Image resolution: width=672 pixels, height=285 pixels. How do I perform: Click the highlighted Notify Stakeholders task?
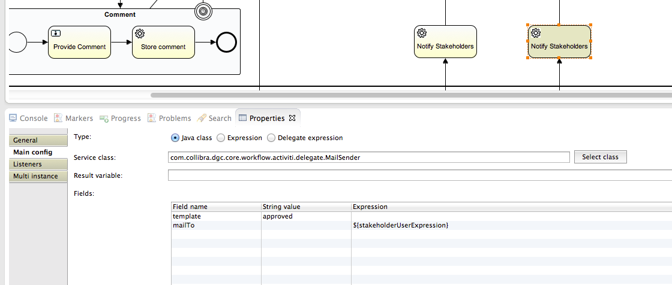(559, 41)
